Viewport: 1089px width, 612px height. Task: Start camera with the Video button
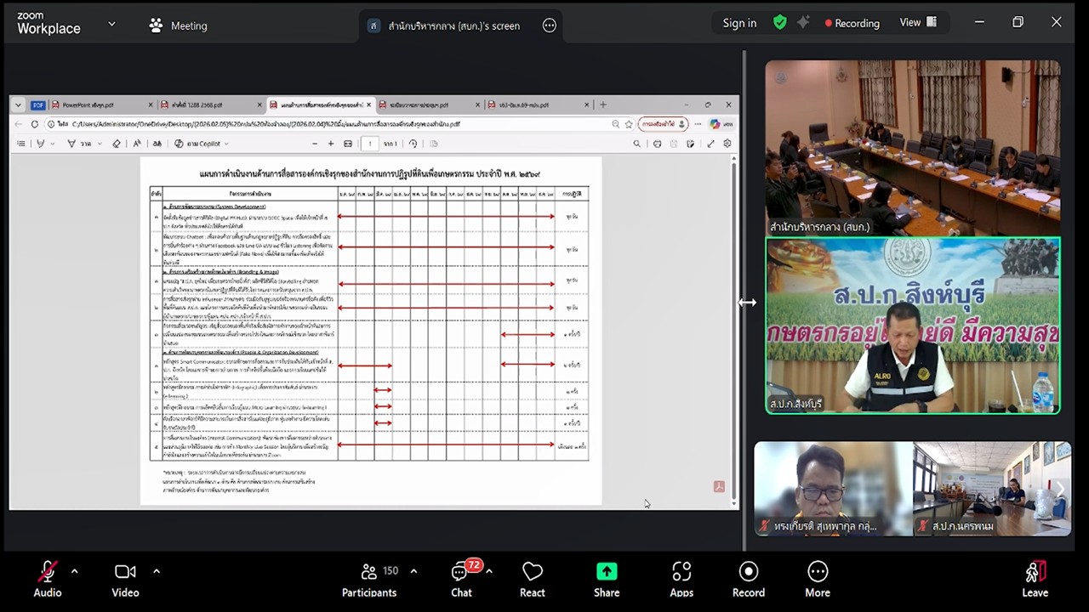point(125,578)
